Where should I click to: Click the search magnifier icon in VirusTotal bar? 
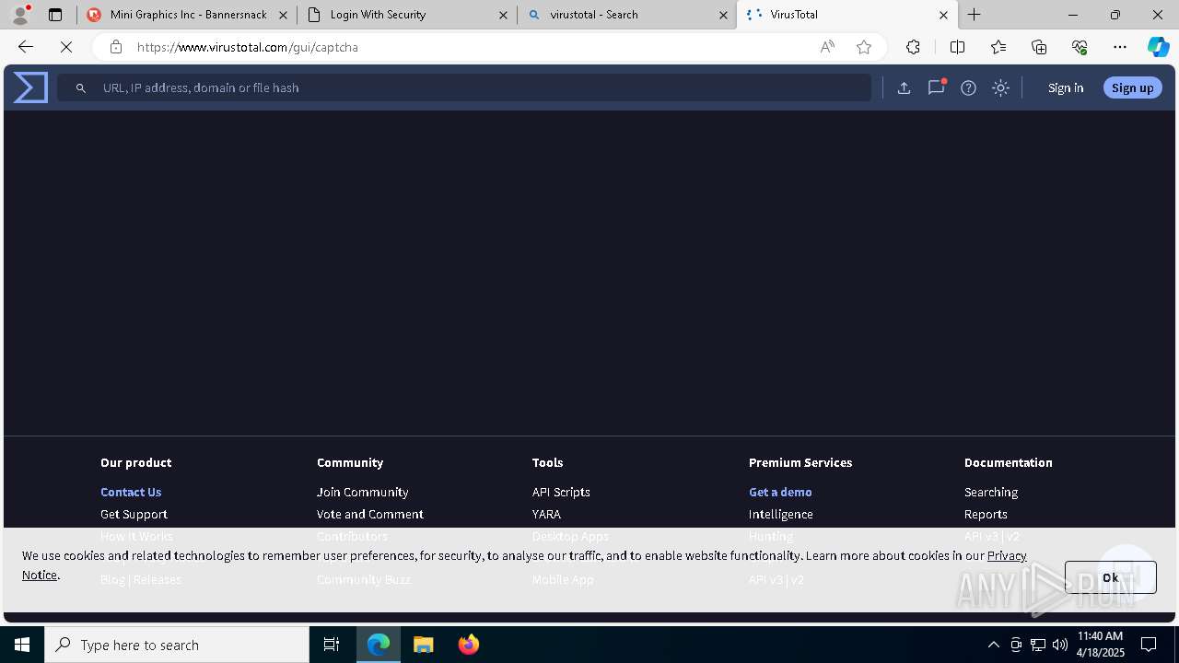81,87
